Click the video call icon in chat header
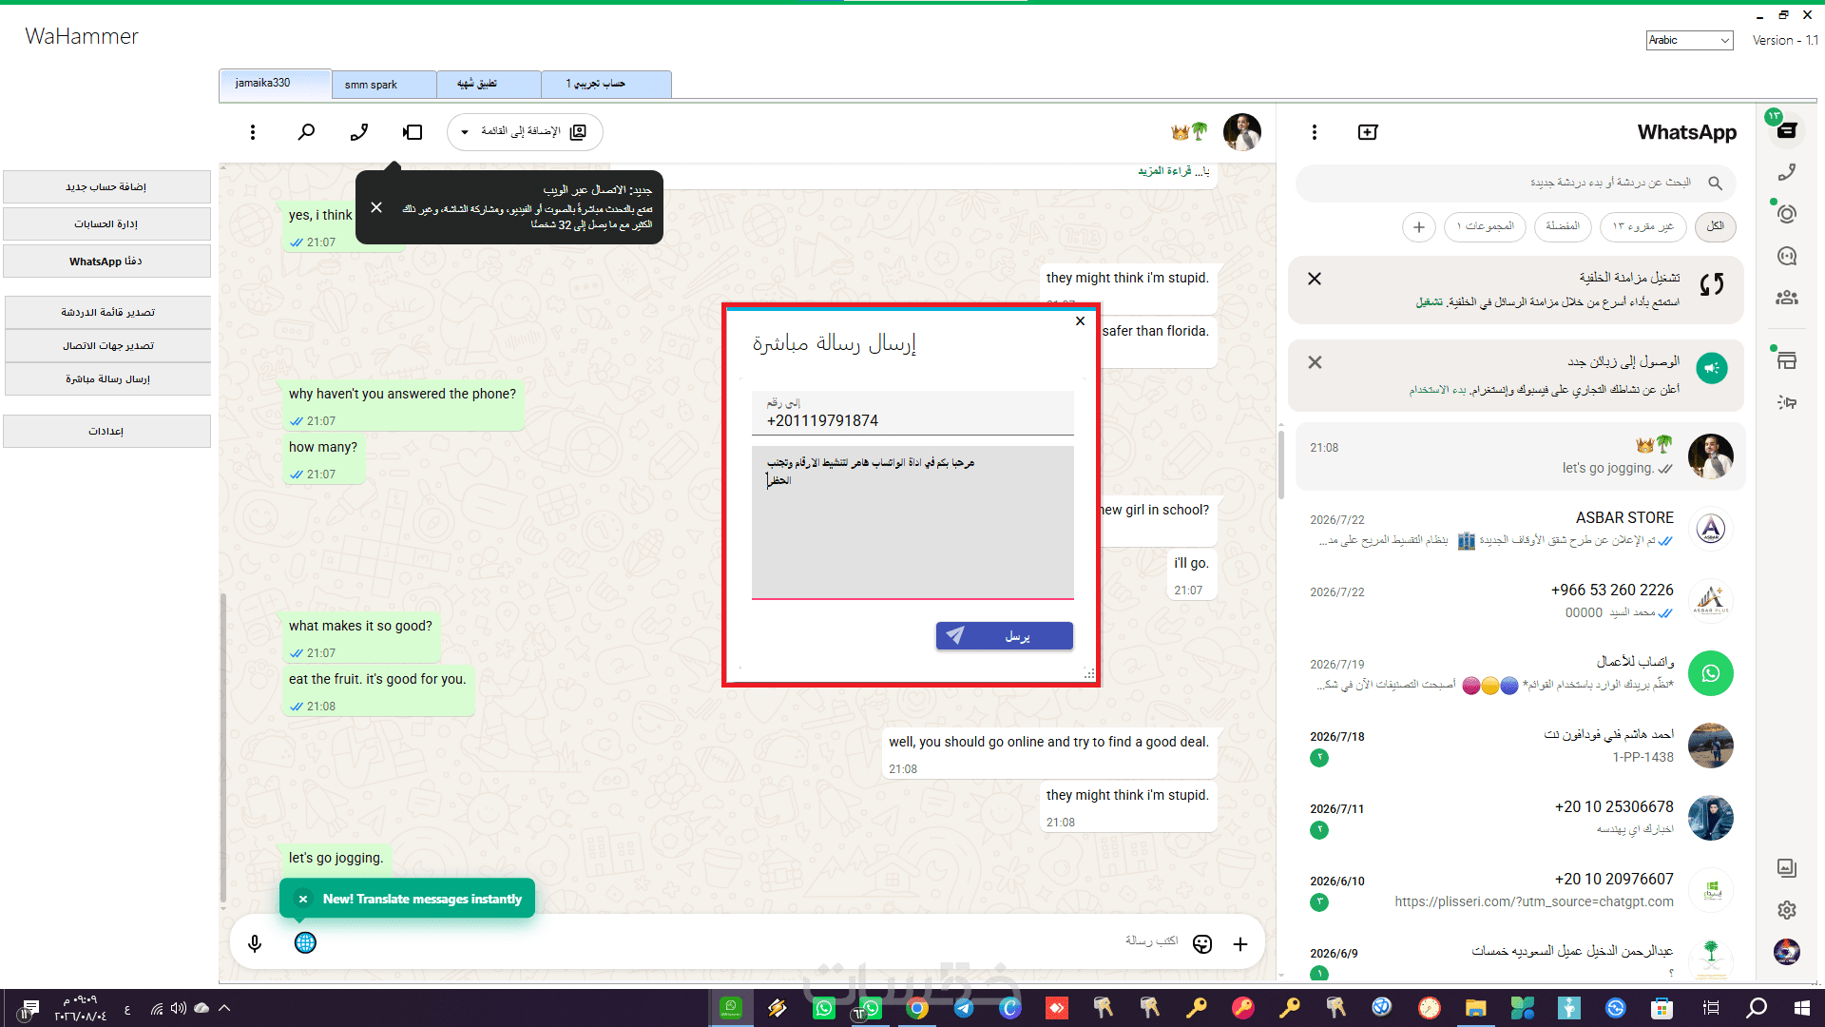 pyautogui.click(x=413, y=132)
